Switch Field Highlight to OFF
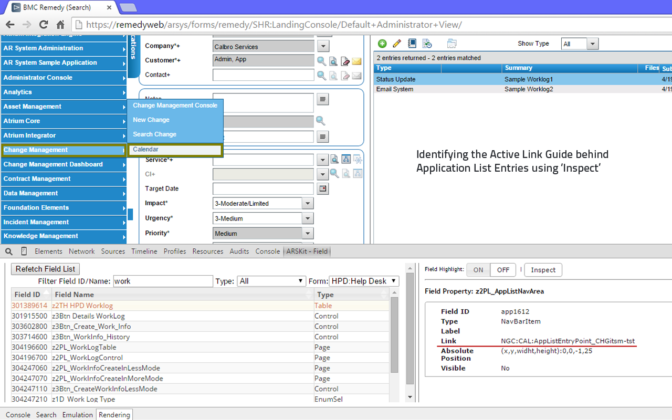 [502, 269]
